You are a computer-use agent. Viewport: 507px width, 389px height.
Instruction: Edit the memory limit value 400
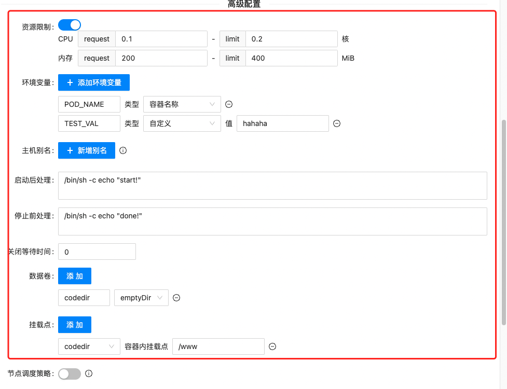coord(291,58)
